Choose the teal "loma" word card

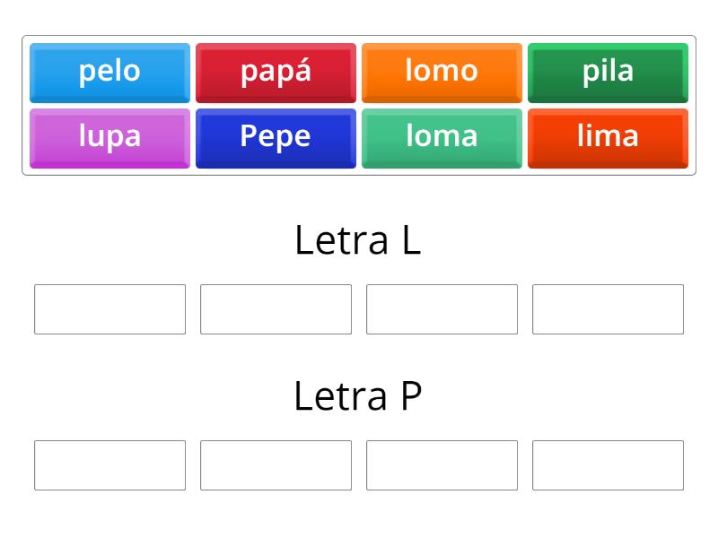coord(442,136)
